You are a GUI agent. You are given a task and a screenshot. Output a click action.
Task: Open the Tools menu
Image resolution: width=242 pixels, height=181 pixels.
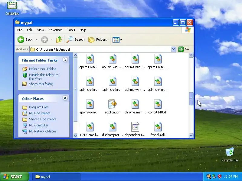tap(71, 30)
